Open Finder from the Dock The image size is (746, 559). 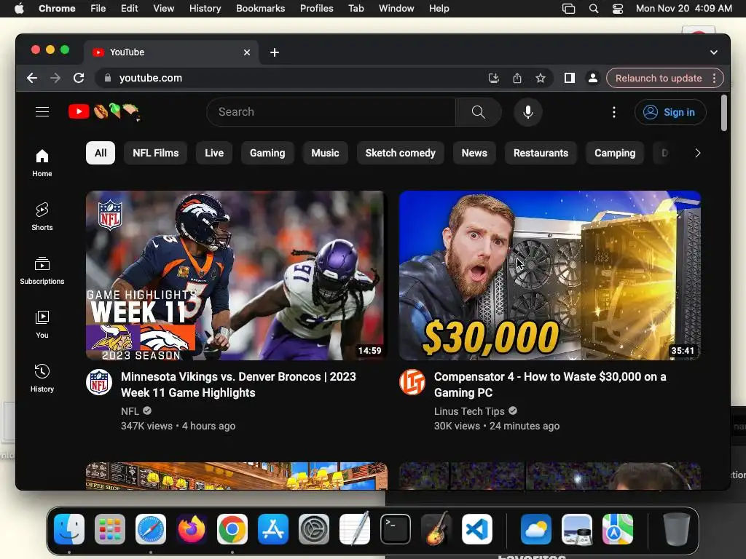point(69,529)
